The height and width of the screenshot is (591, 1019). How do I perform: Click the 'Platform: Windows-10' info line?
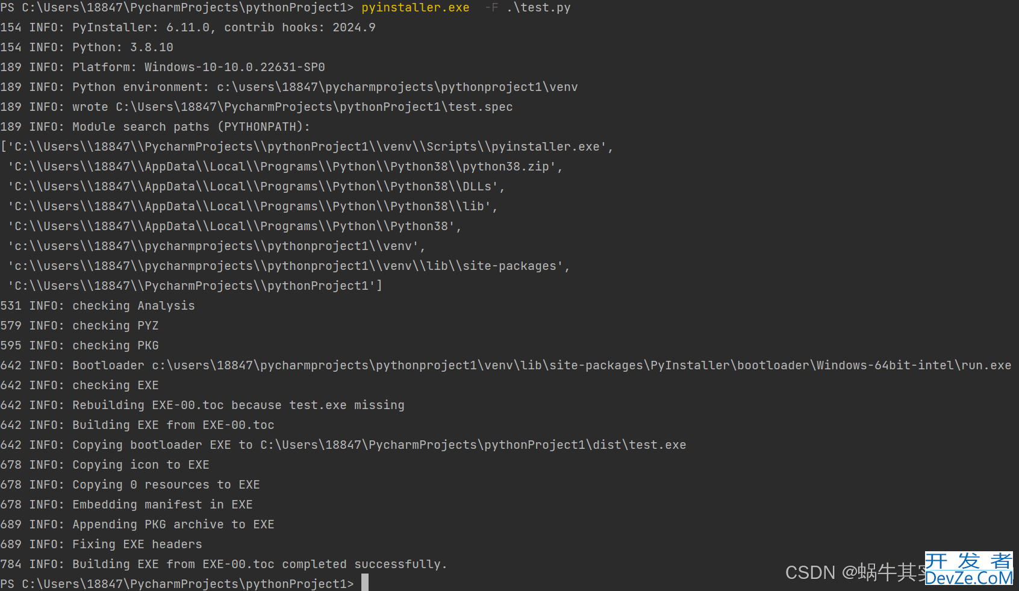pos(163,67)
